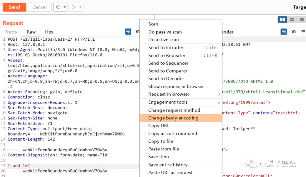Screen dimensions: 306x177
Task: Select the top-bottom layout view icon
Action: tap(292, 20)
